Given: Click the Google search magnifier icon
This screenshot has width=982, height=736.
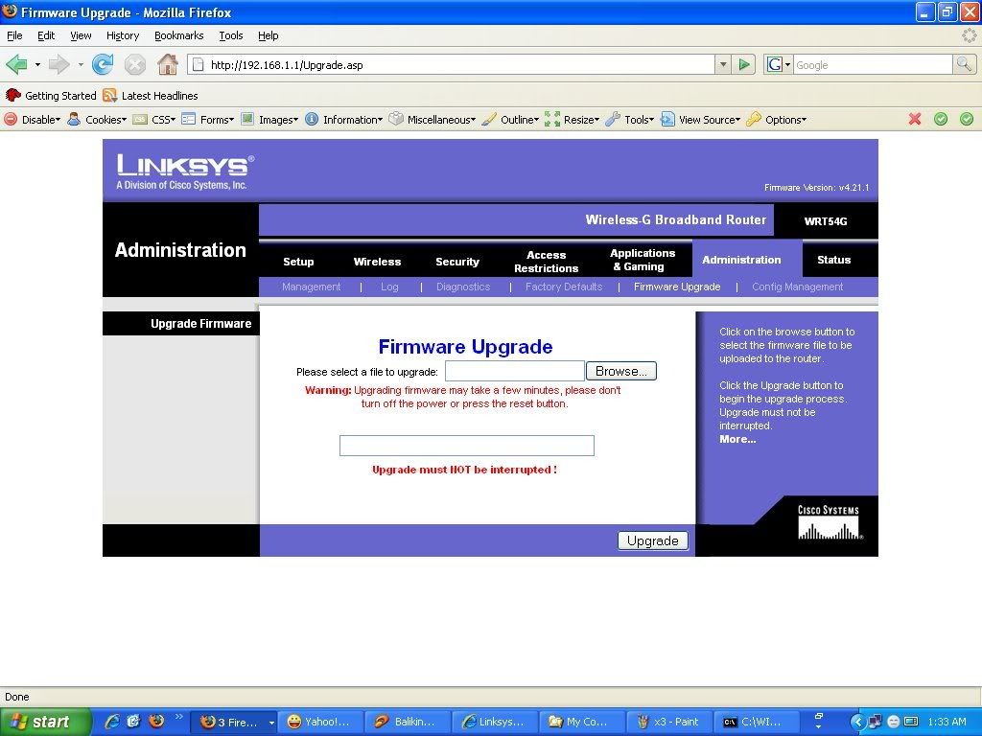Looking at the screenshot, I should [x=964, y=64].
